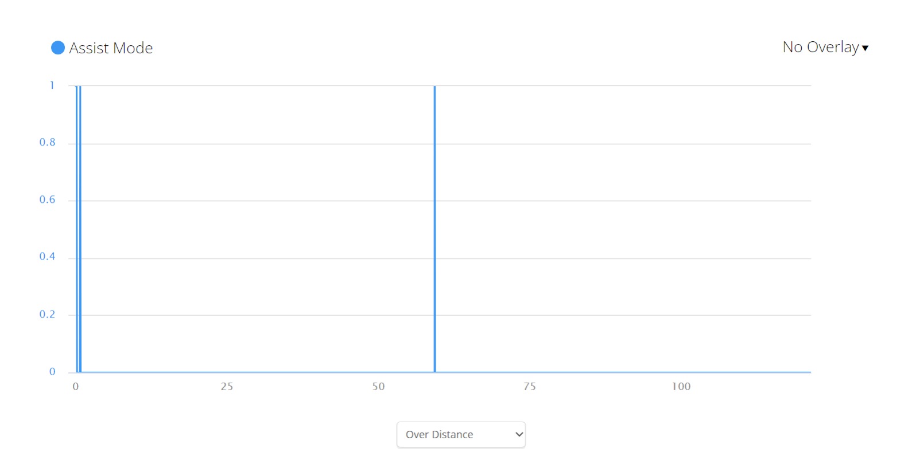This screenshot has height=456, width=916.
Task: Click the x-axis origin label 0
Action: [76, 387]
